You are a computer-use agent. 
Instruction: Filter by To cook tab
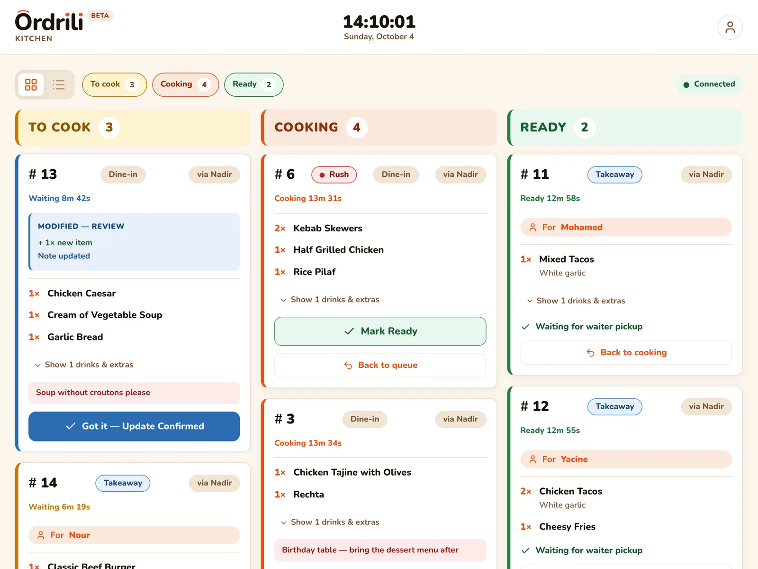point(114,84)
